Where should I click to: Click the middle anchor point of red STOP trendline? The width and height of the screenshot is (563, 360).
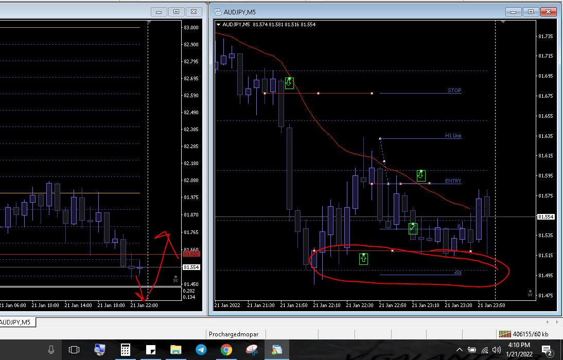318,93
